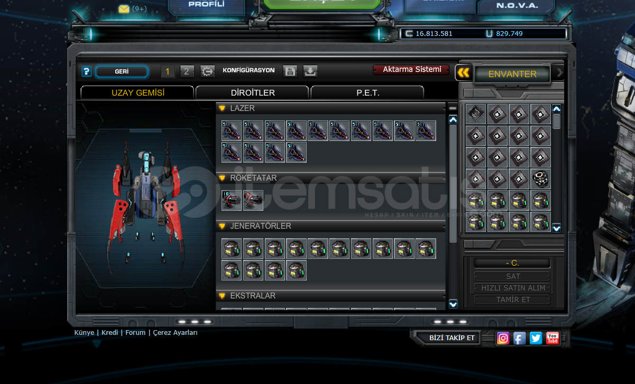Image resolution: width=635 pixels, height=384 pixels.
Task: Save configuration with the floppy disk icon
Action: click(x=290, y=71)
